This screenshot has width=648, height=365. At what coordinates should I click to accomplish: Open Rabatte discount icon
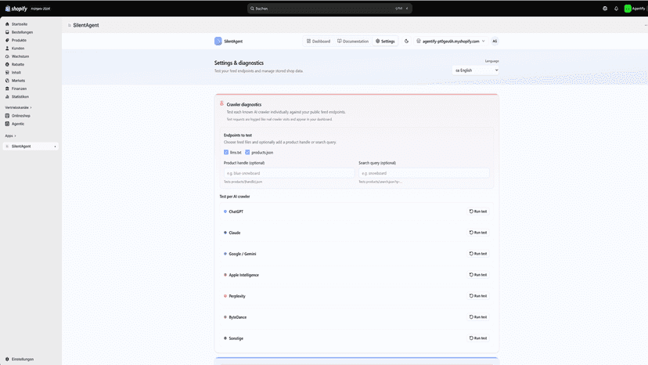7,64
